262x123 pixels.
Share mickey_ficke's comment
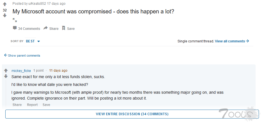17,105
